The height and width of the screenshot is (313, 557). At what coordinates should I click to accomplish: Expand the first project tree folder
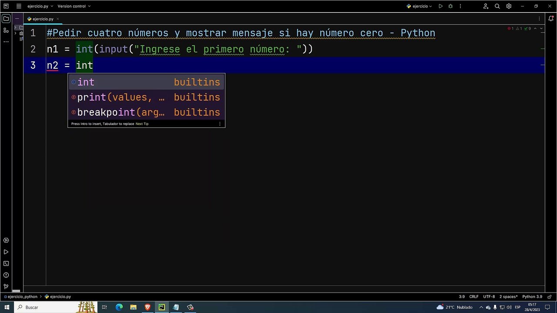click(x=16, y=27)
